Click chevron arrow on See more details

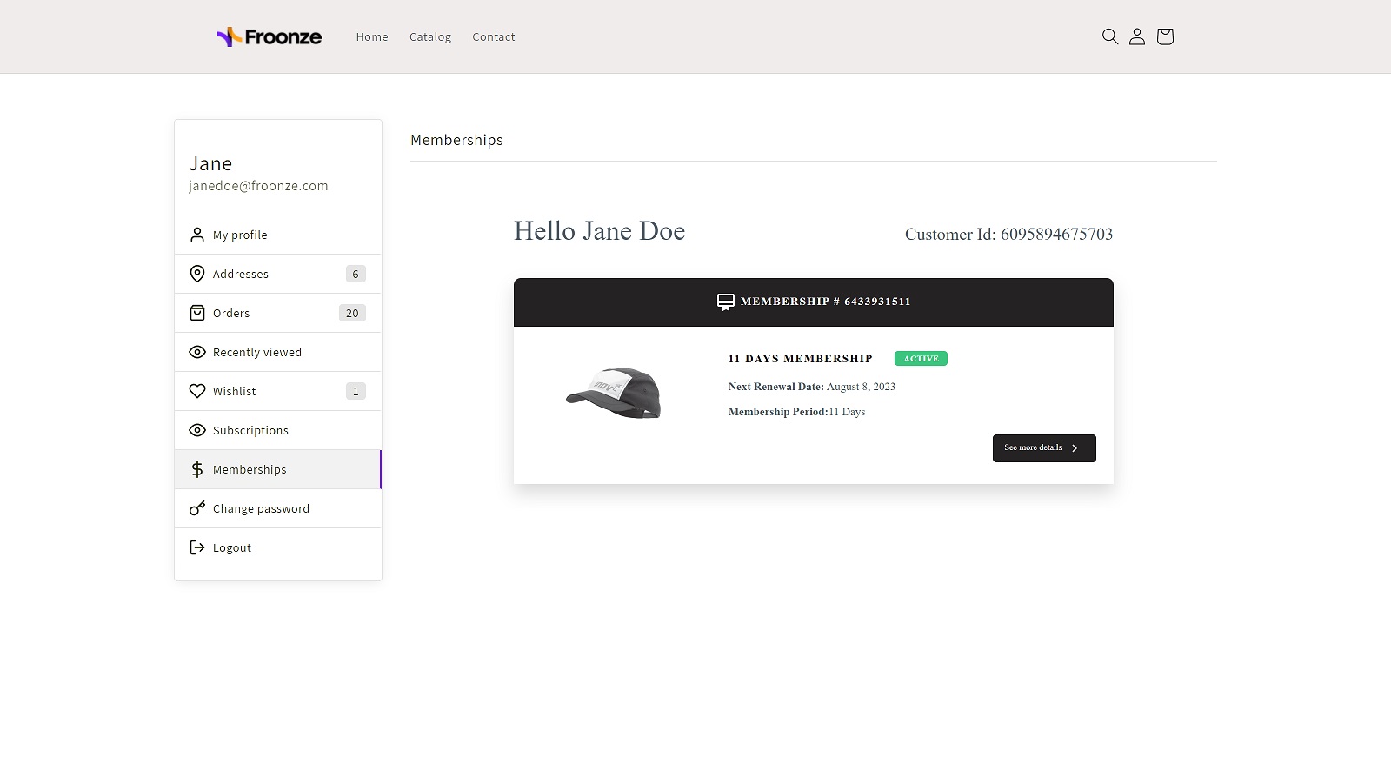tap(1075, 448)
